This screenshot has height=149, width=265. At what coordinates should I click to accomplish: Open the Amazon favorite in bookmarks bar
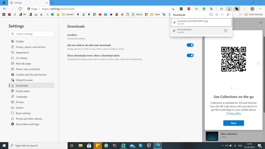pos(78,14)
